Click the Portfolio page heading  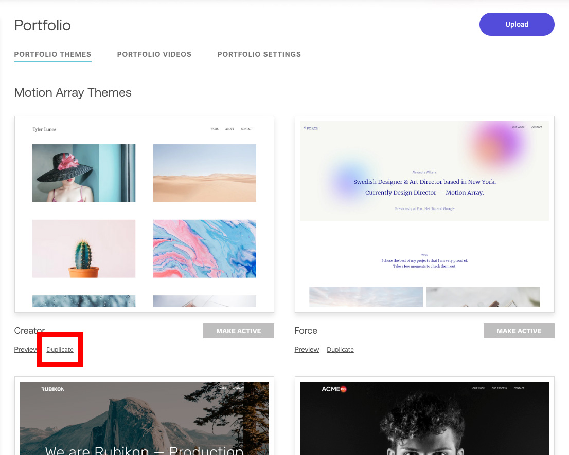[43, 25]
